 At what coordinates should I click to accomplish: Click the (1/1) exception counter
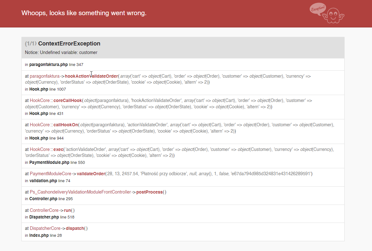pyautogui.click(x=31, y=44)
